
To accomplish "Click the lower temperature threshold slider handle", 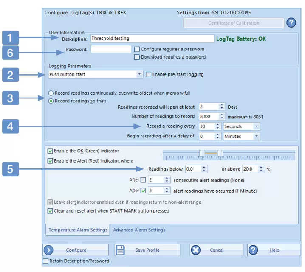I will [202, 153].
